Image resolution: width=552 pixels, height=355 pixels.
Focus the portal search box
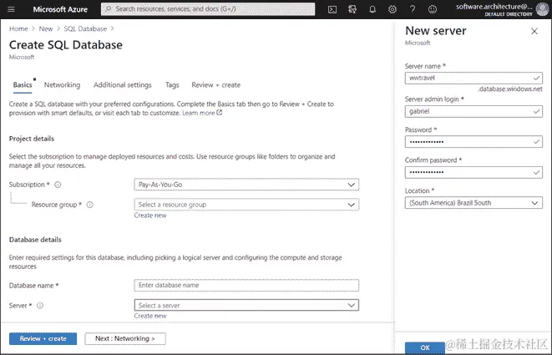[208, 9]
